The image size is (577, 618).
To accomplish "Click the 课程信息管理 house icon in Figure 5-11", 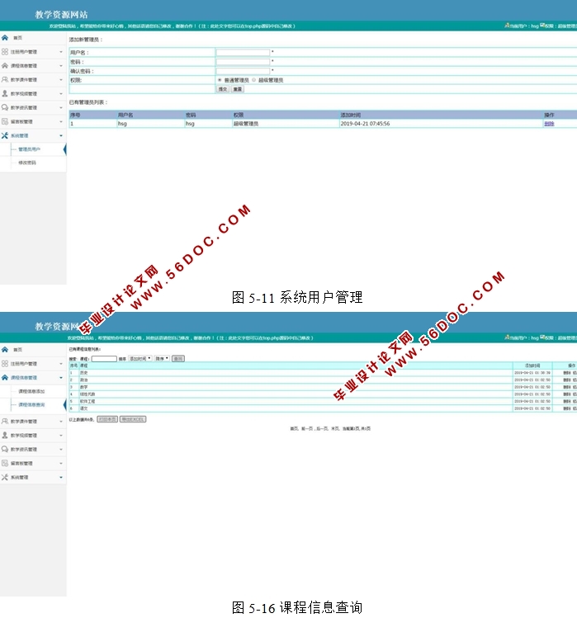I will tap(5, 65).
